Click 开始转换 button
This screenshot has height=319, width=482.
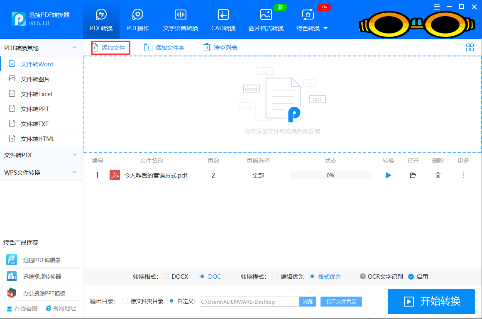click(x=431, y=302)
